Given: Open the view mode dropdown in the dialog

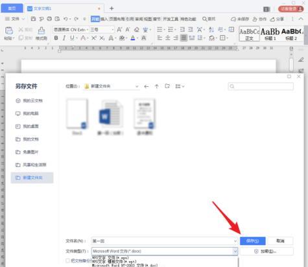Looking at the screenshot, I should (180, 86).
